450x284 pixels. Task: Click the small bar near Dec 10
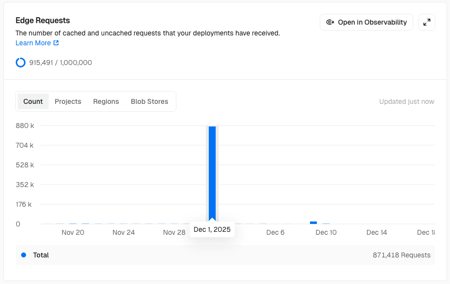[313, 222]
